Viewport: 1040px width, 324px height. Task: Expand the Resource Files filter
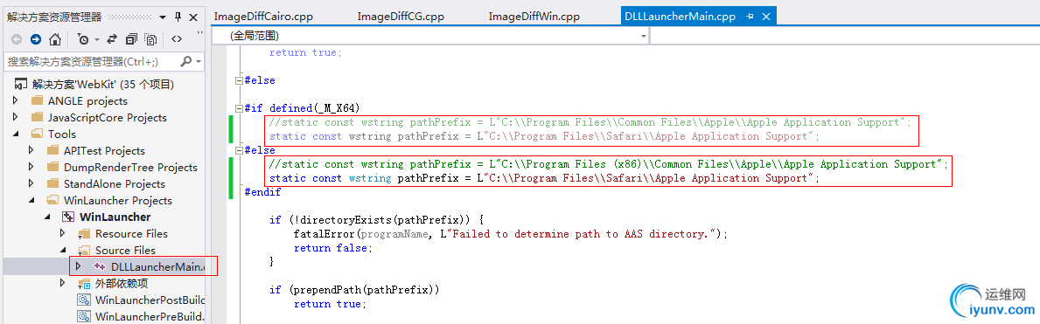[63, 234]
